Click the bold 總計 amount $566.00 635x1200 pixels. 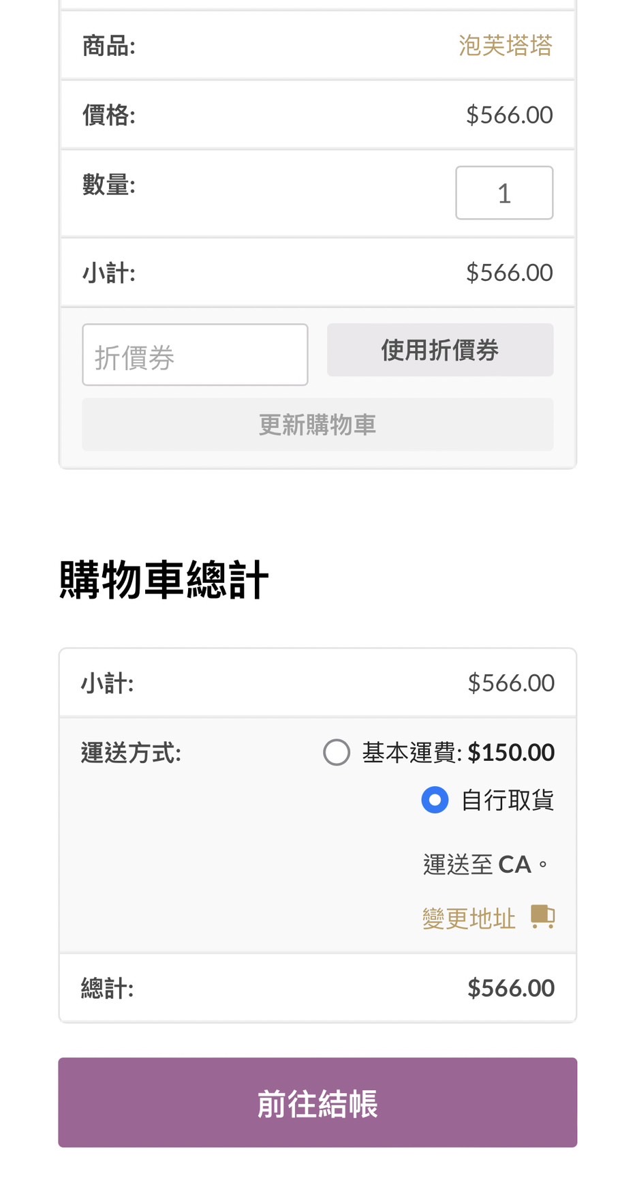tap(511, 988)
